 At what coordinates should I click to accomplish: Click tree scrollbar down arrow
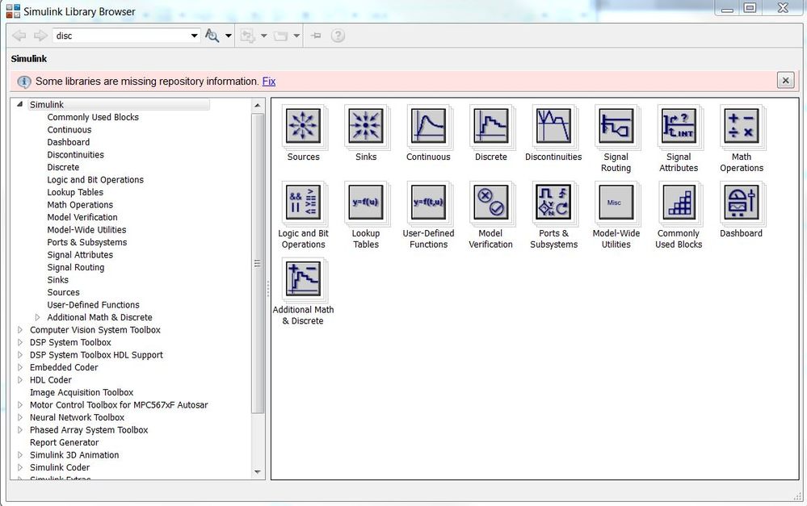[x=258, y=471]
